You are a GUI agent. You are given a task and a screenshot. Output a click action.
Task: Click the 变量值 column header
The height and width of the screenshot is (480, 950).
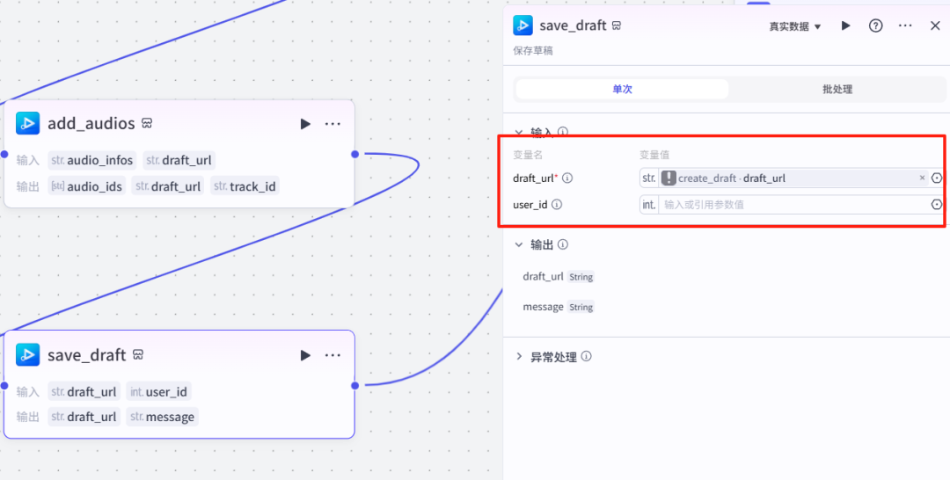click(x=654, y=155)
